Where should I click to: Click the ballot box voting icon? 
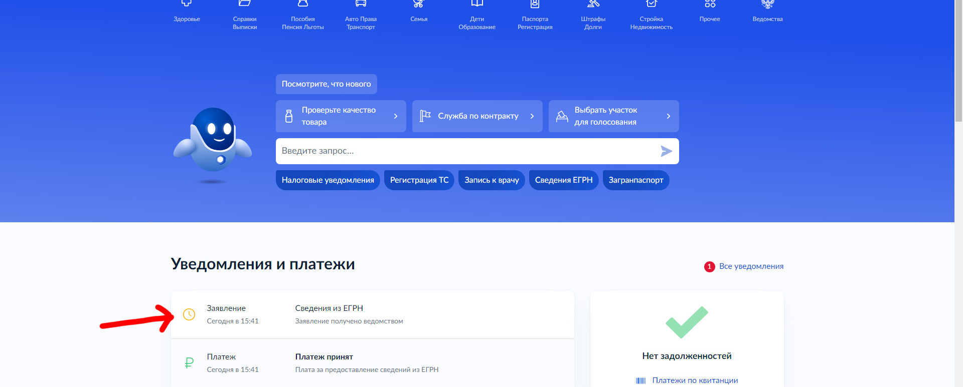click(562, 116)
